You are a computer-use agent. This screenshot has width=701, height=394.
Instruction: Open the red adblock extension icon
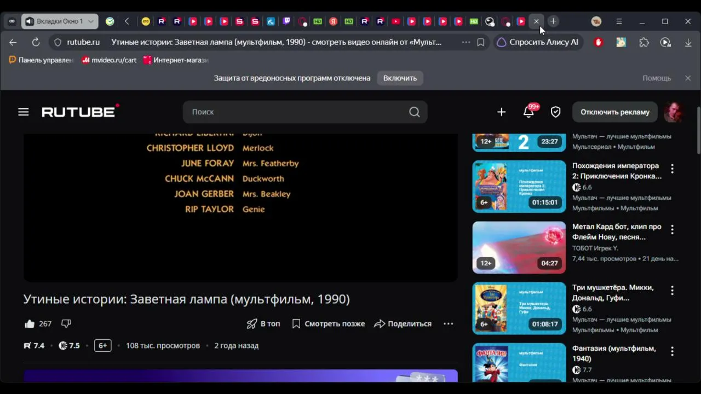598,42
